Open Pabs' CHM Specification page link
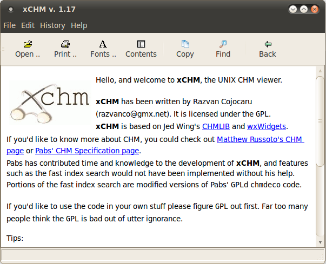Viewport: 326px width, 264px height. 87,151
